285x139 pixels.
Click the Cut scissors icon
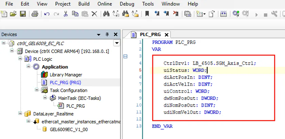click(66, 14)
